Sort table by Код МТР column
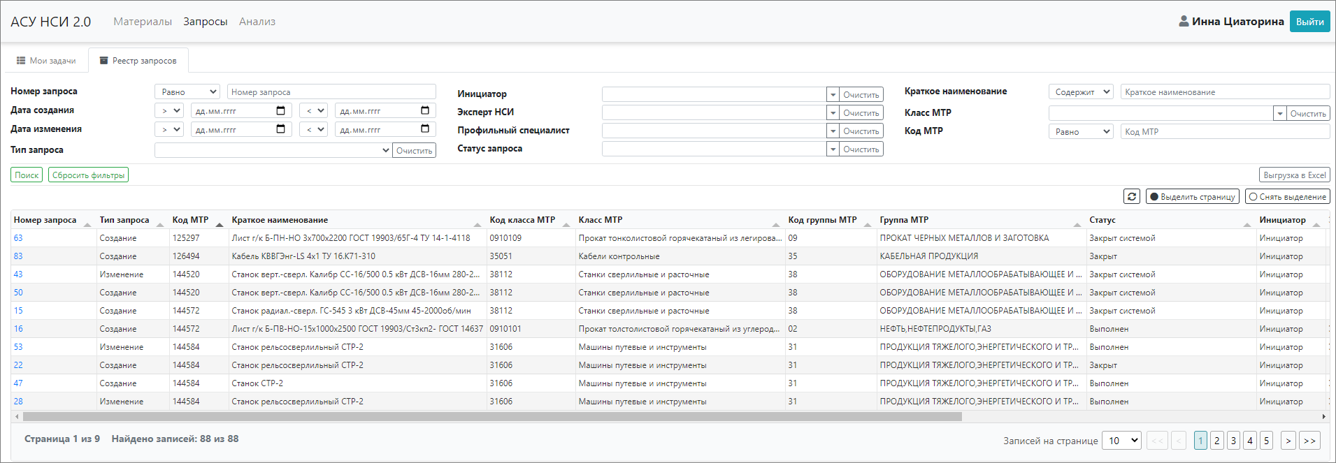1336x463 pixels. tap(220, 224)
